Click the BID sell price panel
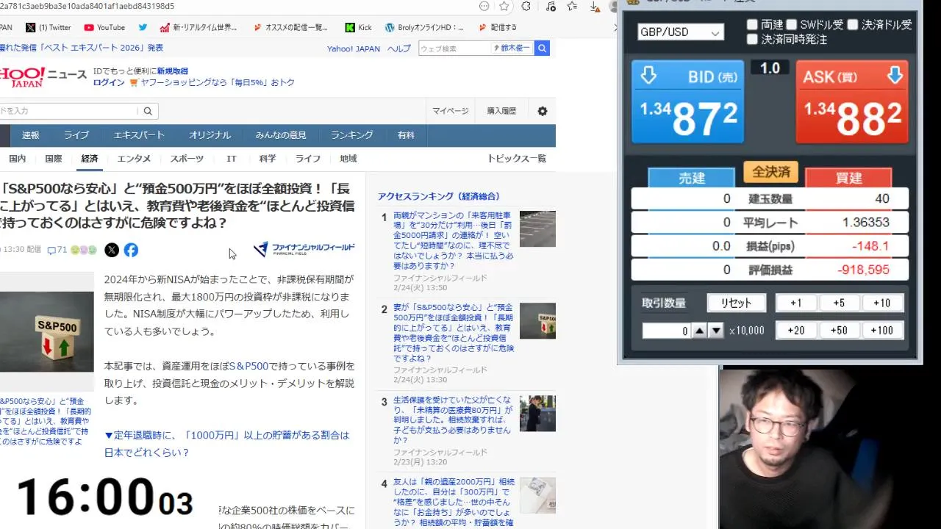The height and width of the screenshot is (529, 941). tap(687, 101)
